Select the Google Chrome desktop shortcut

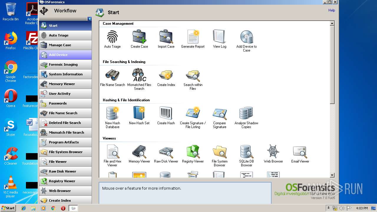11,72
